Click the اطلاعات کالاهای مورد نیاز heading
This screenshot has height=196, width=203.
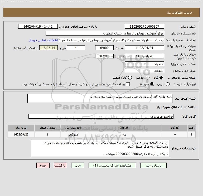(176, 107)
